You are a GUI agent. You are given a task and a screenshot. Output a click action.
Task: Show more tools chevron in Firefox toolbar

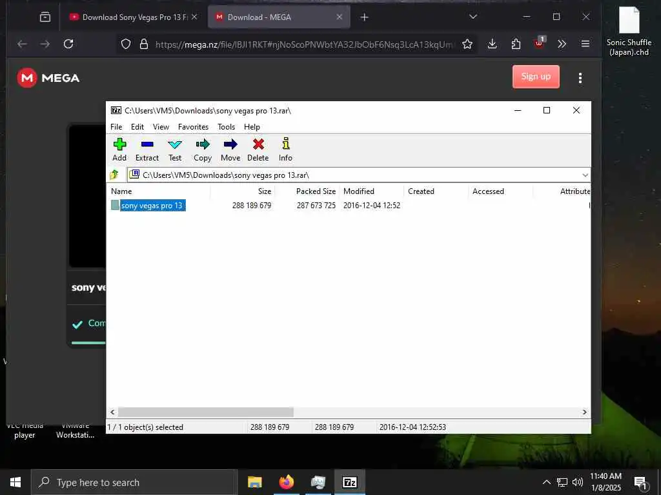point(562,44)
